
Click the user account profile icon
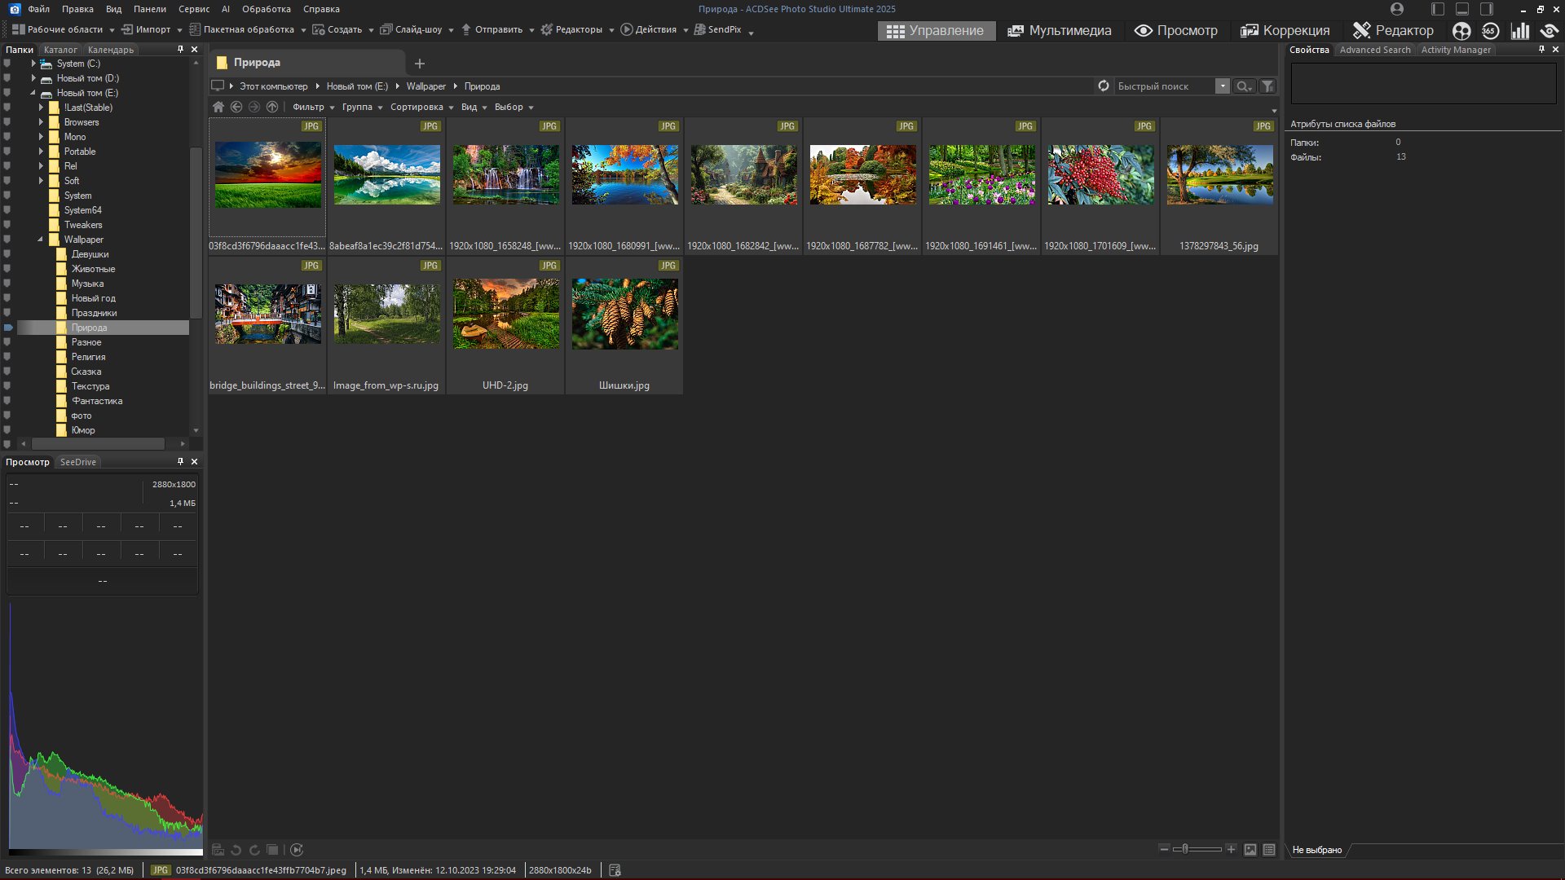1397,9
